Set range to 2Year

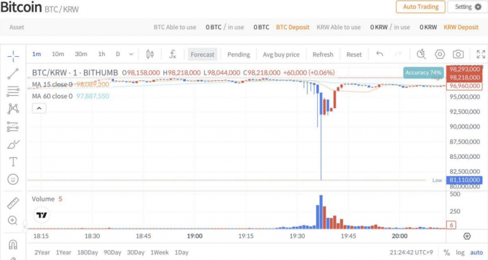[42, 252]
